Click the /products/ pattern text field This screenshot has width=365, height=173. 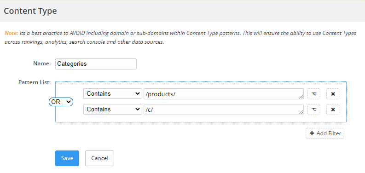[x=224, y=94]
